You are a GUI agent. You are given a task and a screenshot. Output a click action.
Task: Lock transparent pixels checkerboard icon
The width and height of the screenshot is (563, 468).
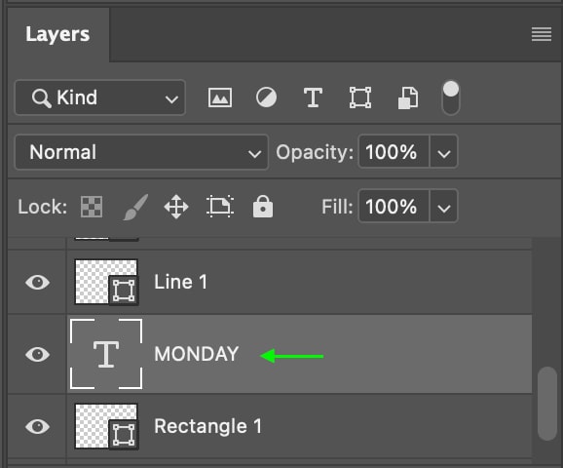pos(92,207)
